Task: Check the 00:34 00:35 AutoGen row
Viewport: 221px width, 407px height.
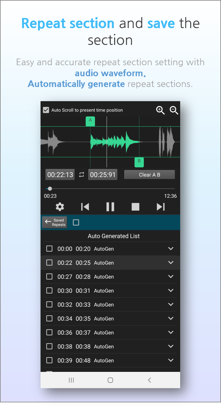Action: 50,318
